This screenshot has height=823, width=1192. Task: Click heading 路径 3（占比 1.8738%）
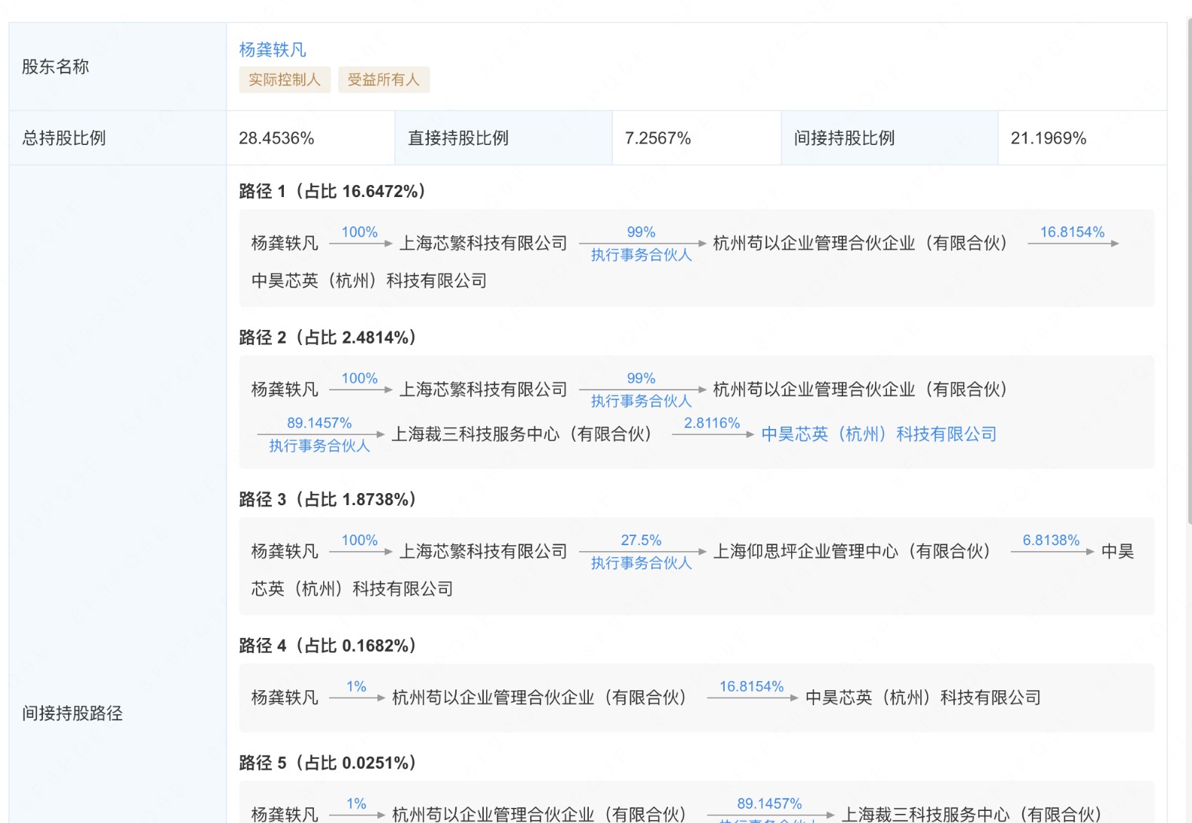click(x=328, y=499)
